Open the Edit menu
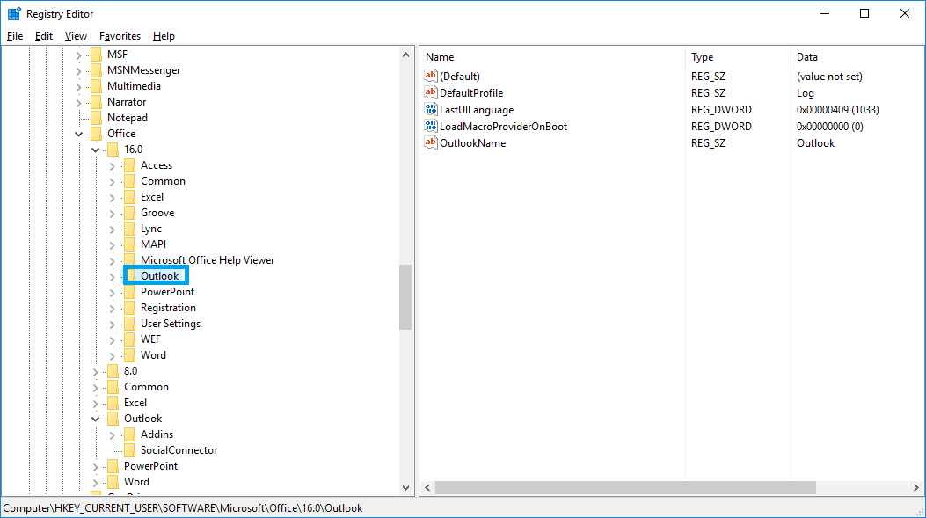 click(x=44, y=36)
